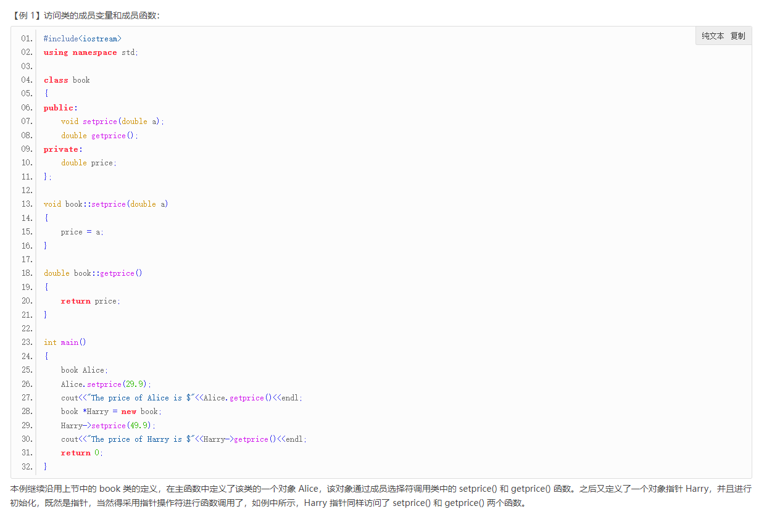Click the 'int main()' line
Screen dimensions: 772x522
[65, 342]
